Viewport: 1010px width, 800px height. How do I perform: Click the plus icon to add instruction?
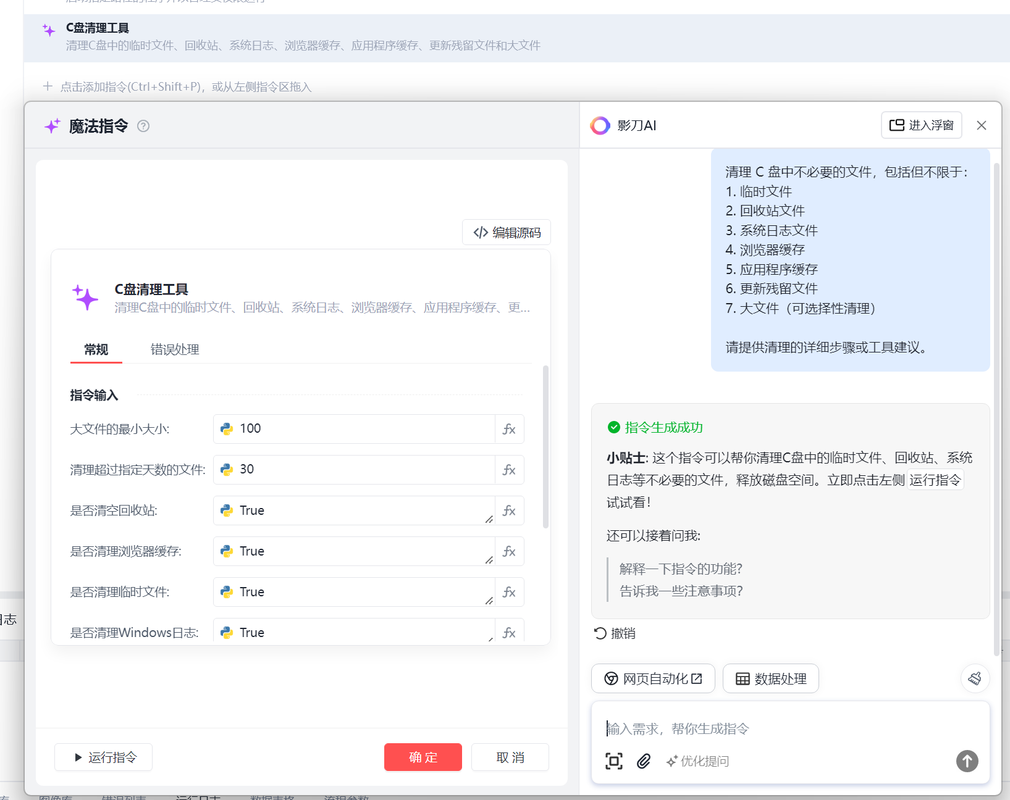pyautogui.click(x=48, y=86)
